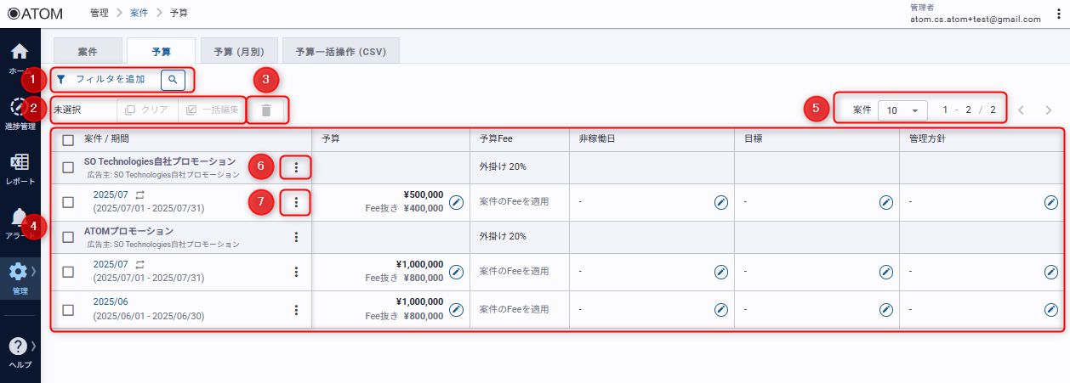Viewport: 1070px width, 383px height.
Task: Edit 管理方針 for the 2025/06 row
Action: 1050,309
